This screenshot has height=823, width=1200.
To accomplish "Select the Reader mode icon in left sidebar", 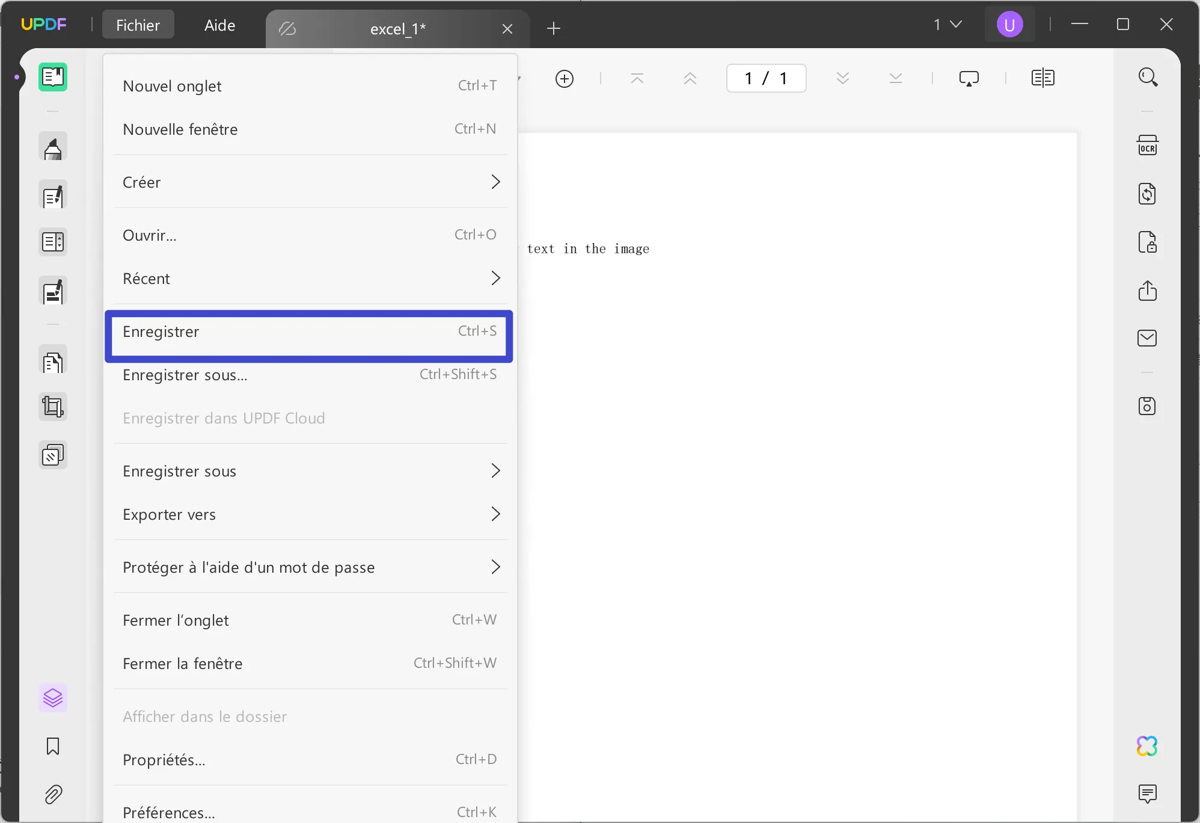I will click(53, 77).
